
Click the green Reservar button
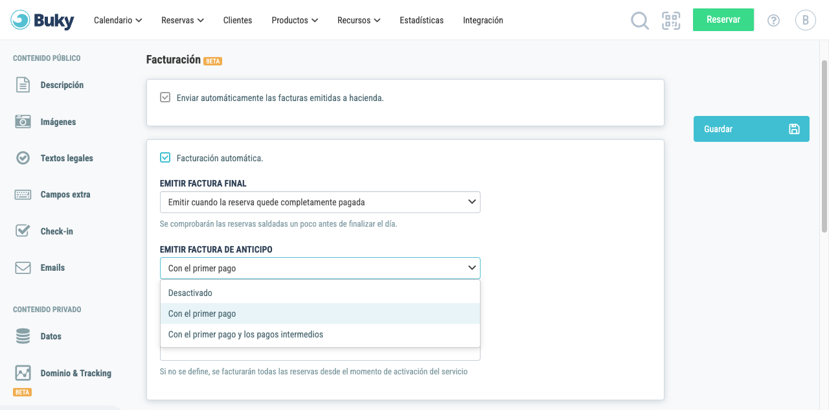(723, 19)
